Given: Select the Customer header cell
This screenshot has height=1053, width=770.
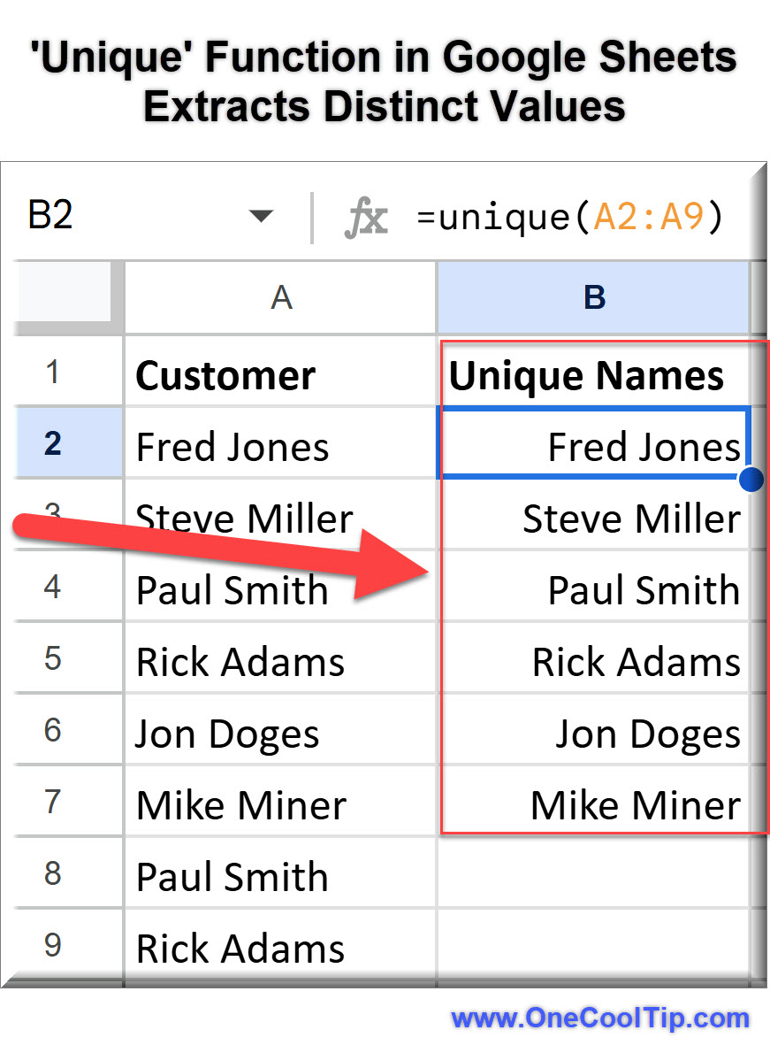Looking at the screenshot, I should [x=225, y=374].
